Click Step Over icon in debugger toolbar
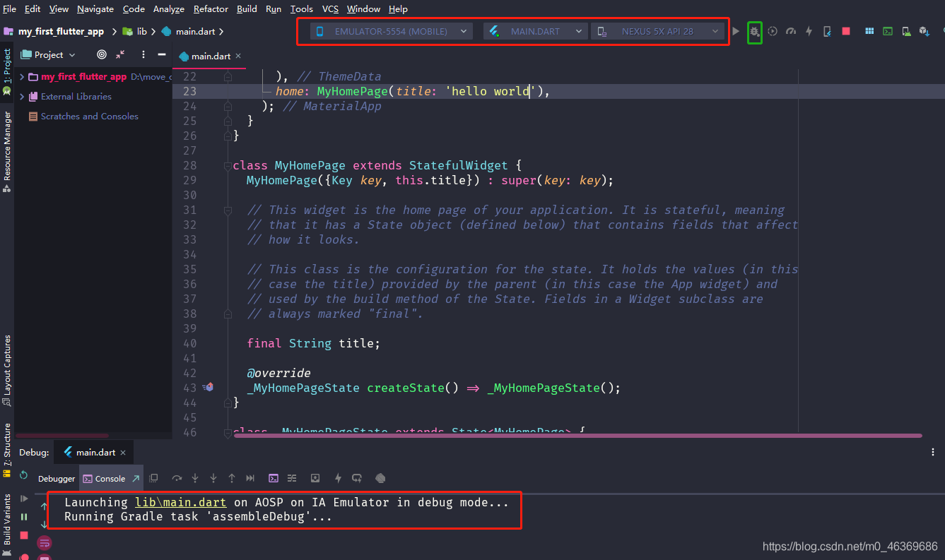 pos(177,478)
